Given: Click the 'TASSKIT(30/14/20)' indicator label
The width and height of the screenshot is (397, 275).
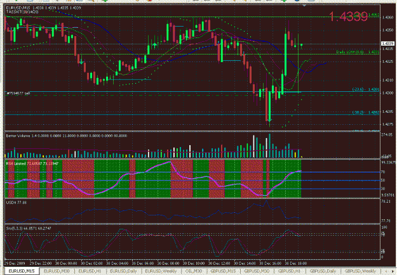Looking at the screenshot, I should (22, 11).
